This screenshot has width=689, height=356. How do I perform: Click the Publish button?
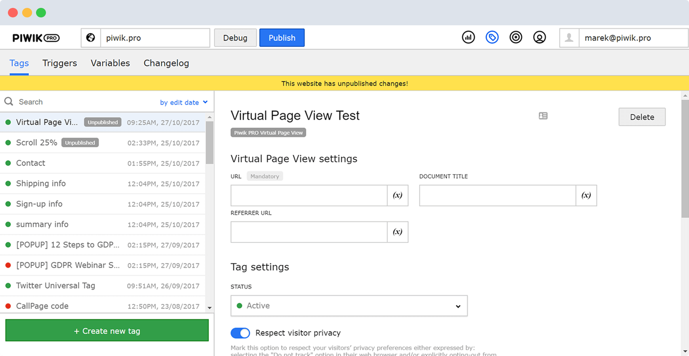click(x=282, y=38)
